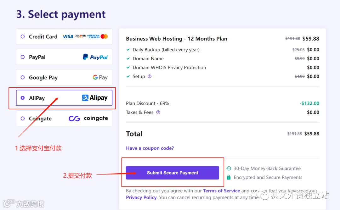Click the WHOIS Privacy Protection checkmark
The height and width of the screenshot is (210, 340).
pyautogui.click(x=128, y=68)
